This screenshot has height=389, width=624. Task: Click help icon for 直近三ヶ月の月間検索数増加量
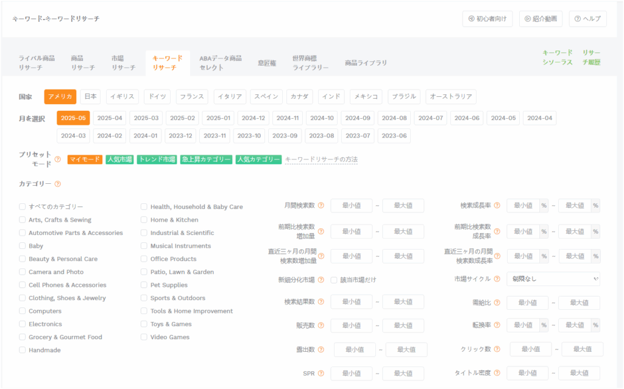321,256
